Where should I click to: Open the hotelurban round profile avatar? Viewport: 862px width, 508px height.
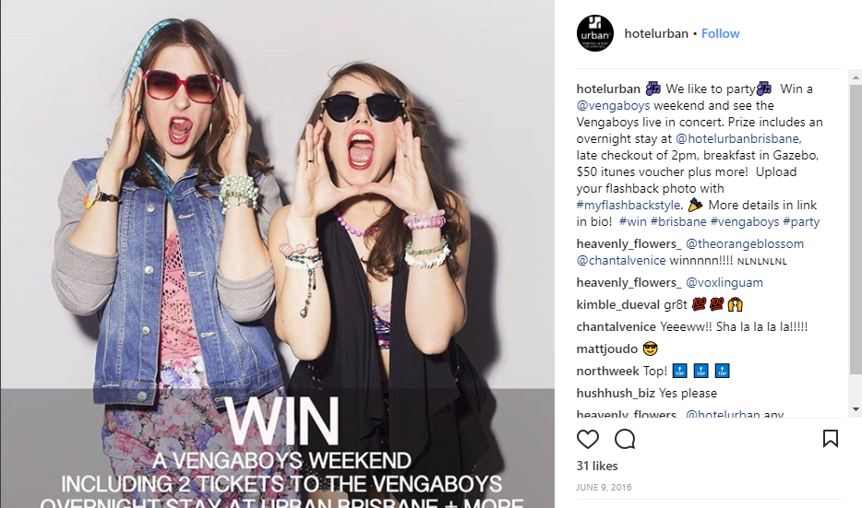[x=595, y=33]
